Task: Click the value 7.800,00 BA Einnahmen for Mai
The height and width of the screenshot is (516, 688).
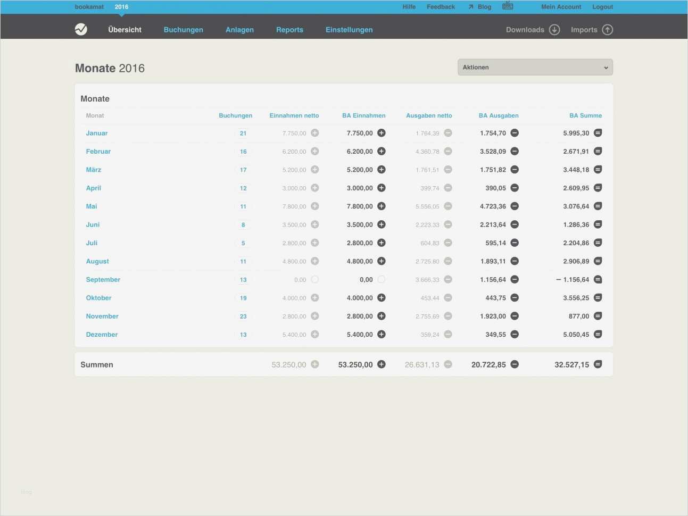Action: point(360,206)
